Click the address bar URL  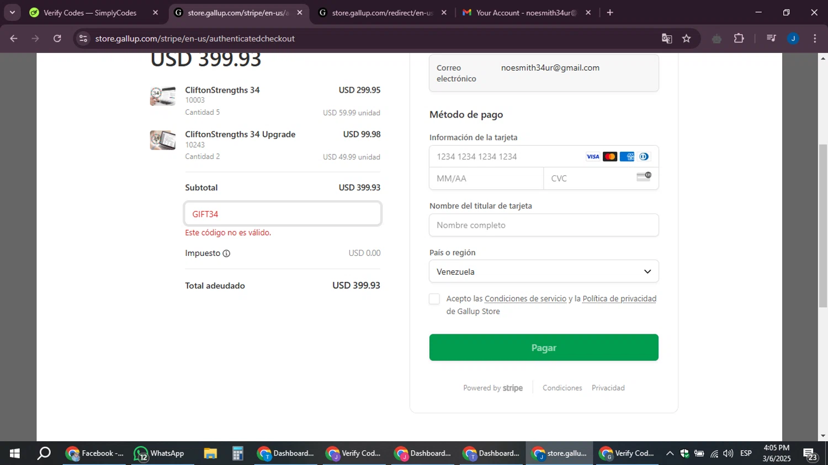195,39
